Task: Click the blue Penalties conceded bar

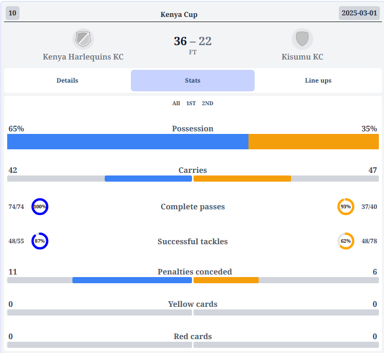Action: pos(132,280)
